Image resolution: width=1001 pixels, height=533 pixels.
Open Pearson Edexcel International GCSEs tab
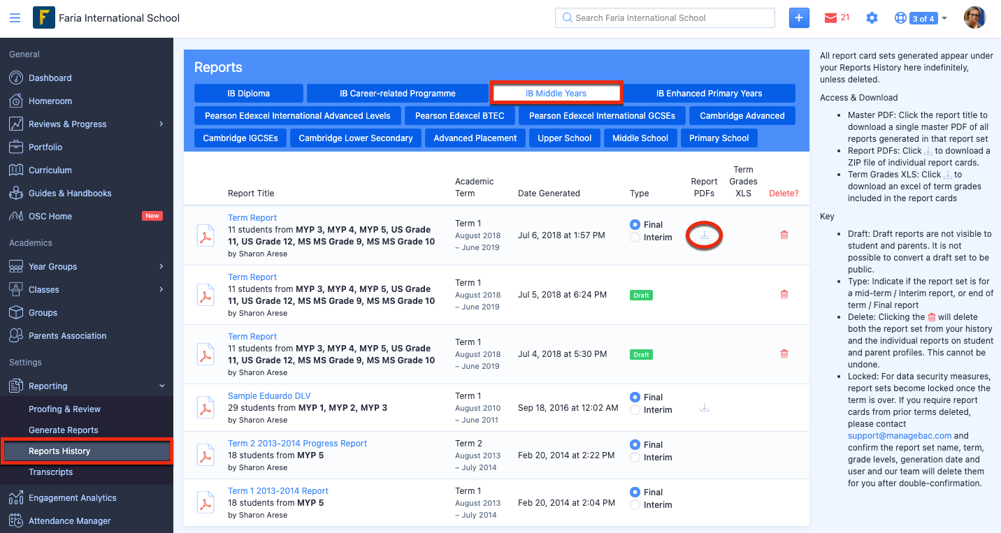pyautogui.click(x=602, y=115)
